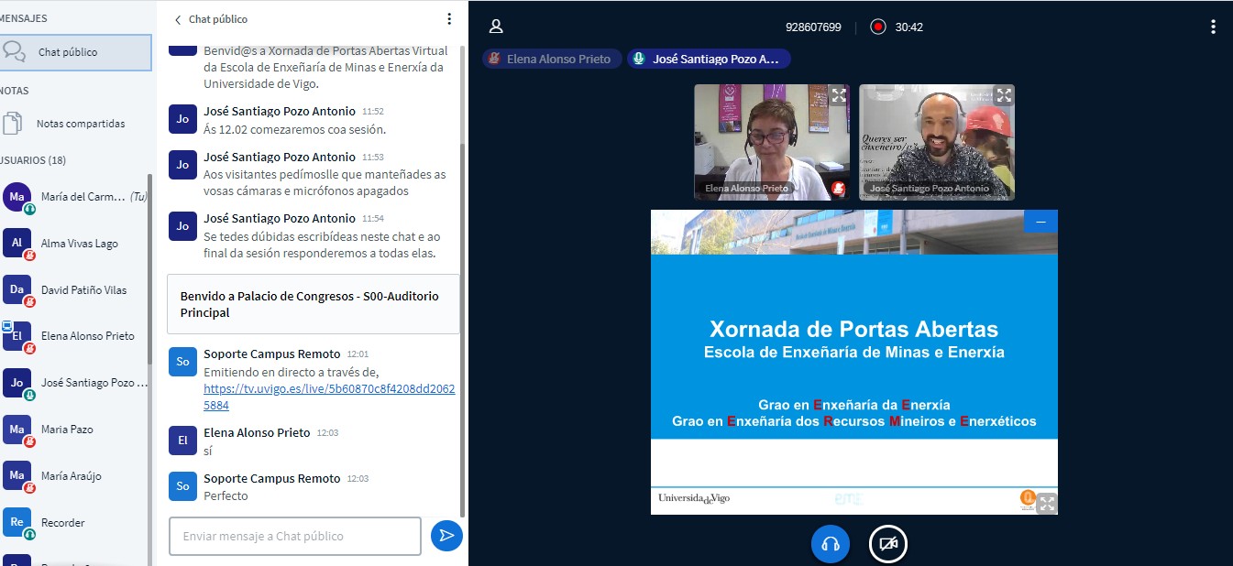Click the Recorder avatar icon

point(17,523)
